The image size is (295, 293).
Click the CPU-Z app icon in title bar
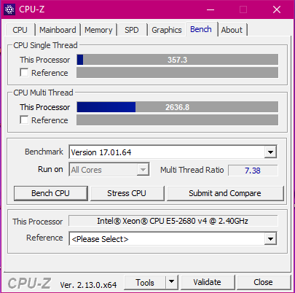pyautogui.click(x=9, y=9)
